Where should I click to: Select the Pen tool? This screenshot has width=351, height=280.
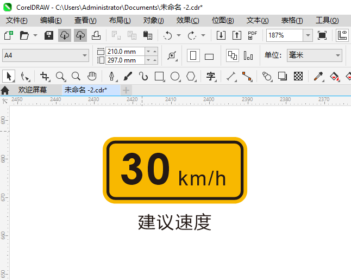tap(112, 76)
